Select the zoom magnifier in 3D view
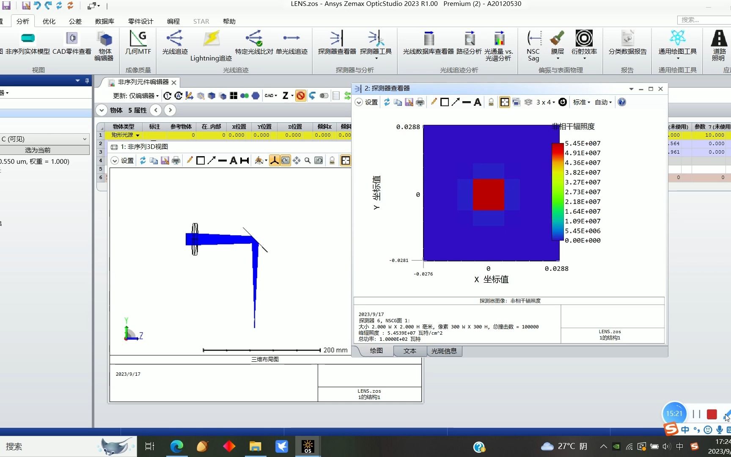Image resolution: width=731 pixels, height=457 pixels. [x=308, y=160]
